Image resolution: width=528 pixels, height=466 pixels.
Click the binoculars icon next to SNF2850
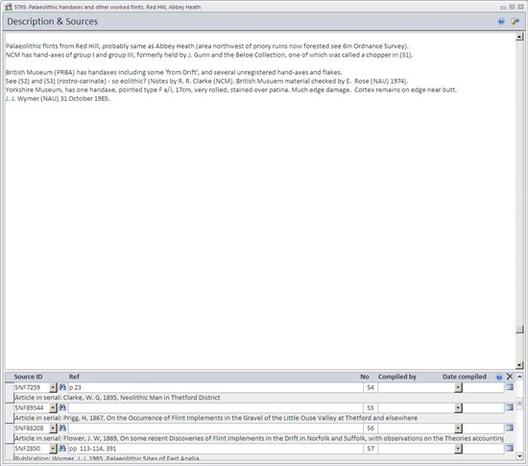[x=62, y=449]
